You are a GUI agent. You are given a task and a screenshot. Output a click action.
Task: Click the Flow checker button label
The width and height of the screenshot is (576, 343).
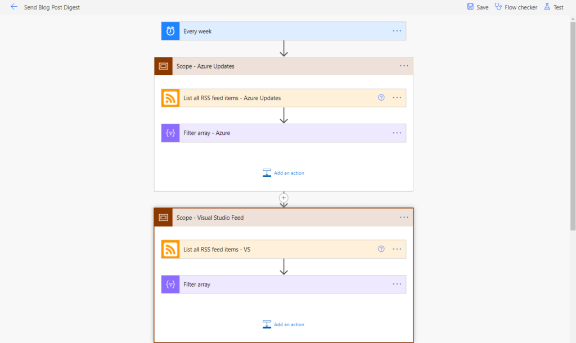click(x=520, y=7)
